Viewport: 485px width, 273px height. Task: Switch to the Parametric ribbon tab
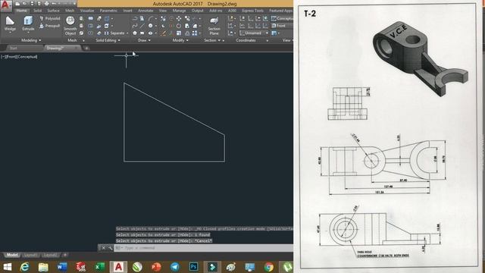[x=108, y=11]
